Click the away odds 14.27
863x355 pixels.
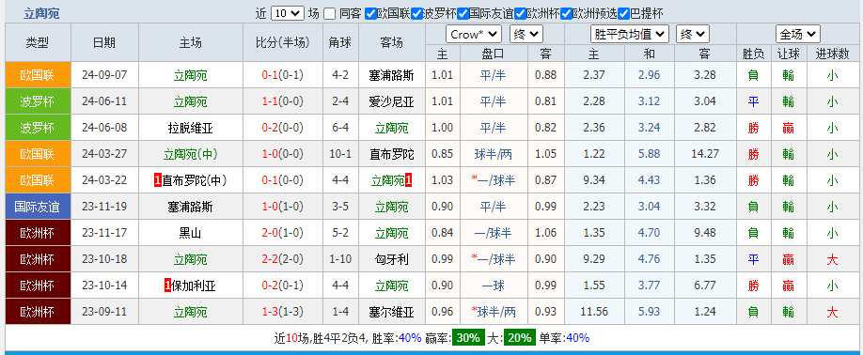705,154
